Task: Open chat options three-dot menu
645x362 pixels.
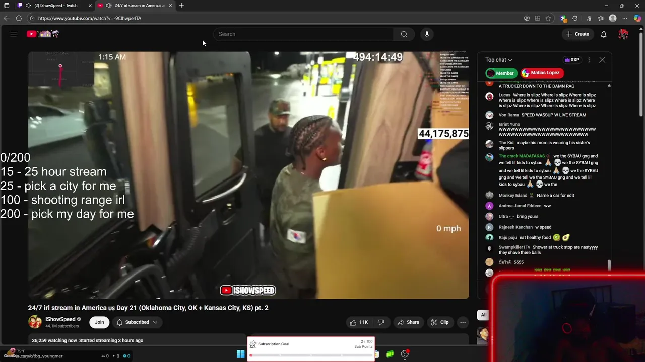Action: click(x=589, y=60)
